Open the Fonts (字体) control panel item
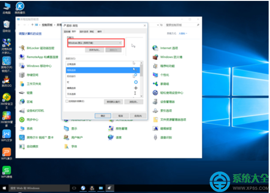The width and height of the screenshot is (270, 193). click(70, 147)
